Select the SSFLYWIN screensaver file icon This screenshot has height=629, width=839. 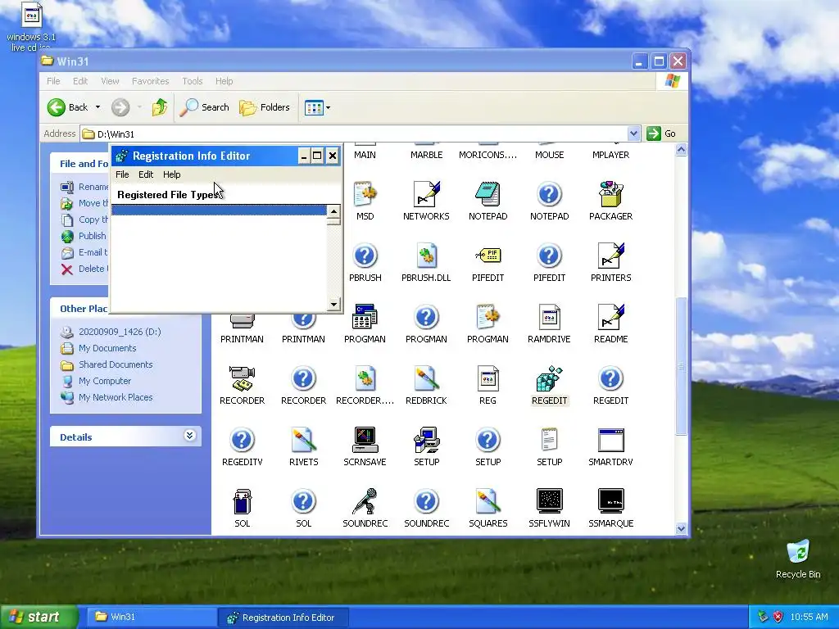tap(550, 502)
